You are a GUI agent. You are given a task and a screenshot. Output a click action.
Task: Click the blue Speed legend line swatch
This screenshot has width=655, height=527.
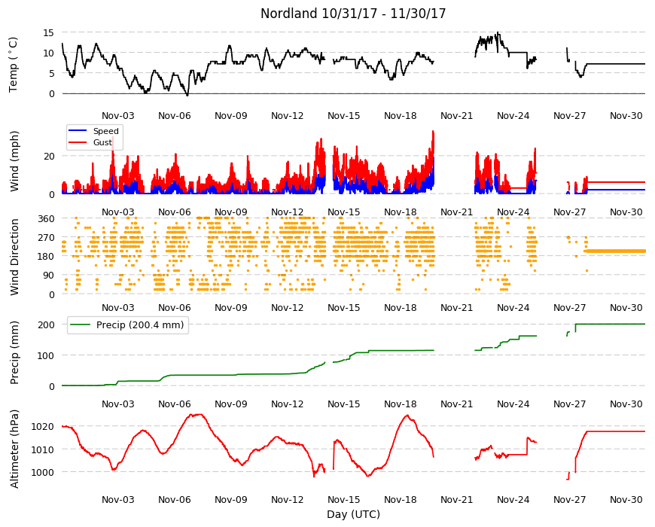click(x=78, y=131)
